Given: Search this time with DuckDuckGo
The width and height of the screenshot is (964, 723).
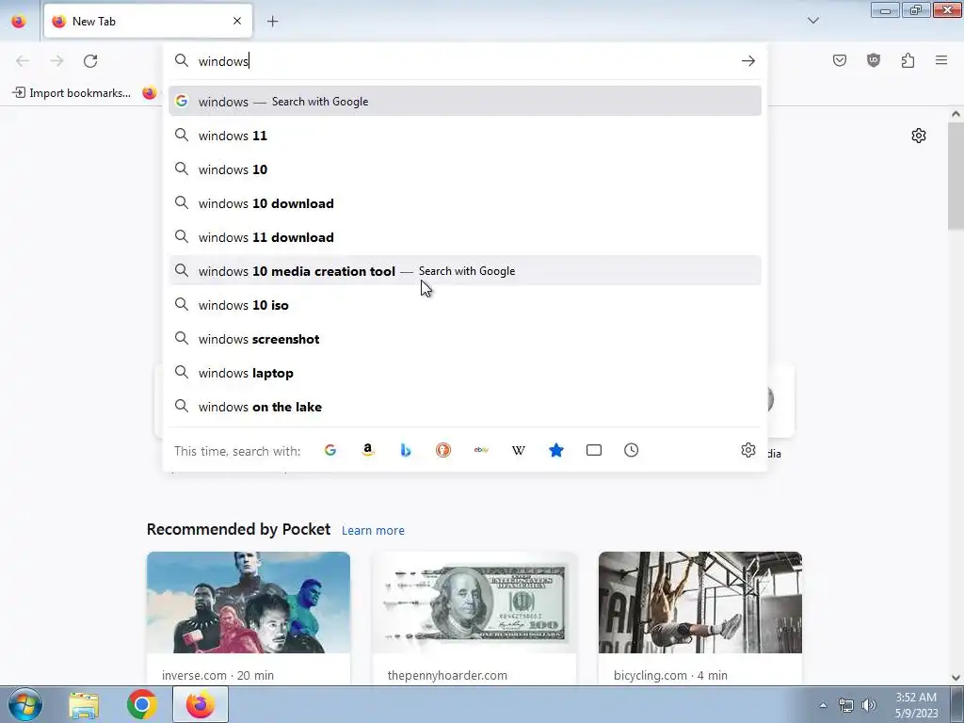Looking at the screenshot, I should (x=443, y=451).
